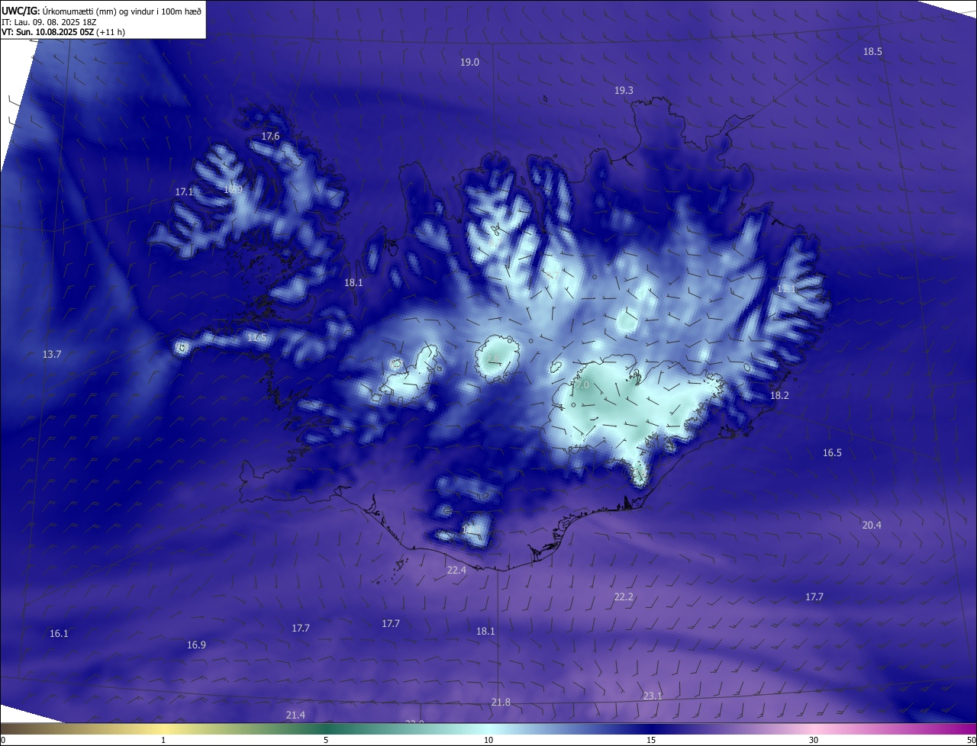
Task: Click the color scale tick labeled 30
Action: pyautogui.click(x=814, y=741)
